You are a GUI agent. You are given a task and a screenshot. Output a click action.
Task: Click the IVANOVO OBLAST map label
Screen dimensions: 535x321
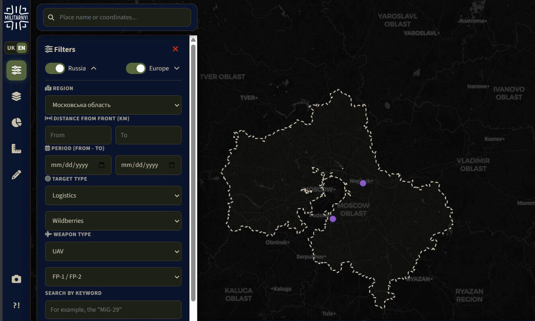point(509,93)
